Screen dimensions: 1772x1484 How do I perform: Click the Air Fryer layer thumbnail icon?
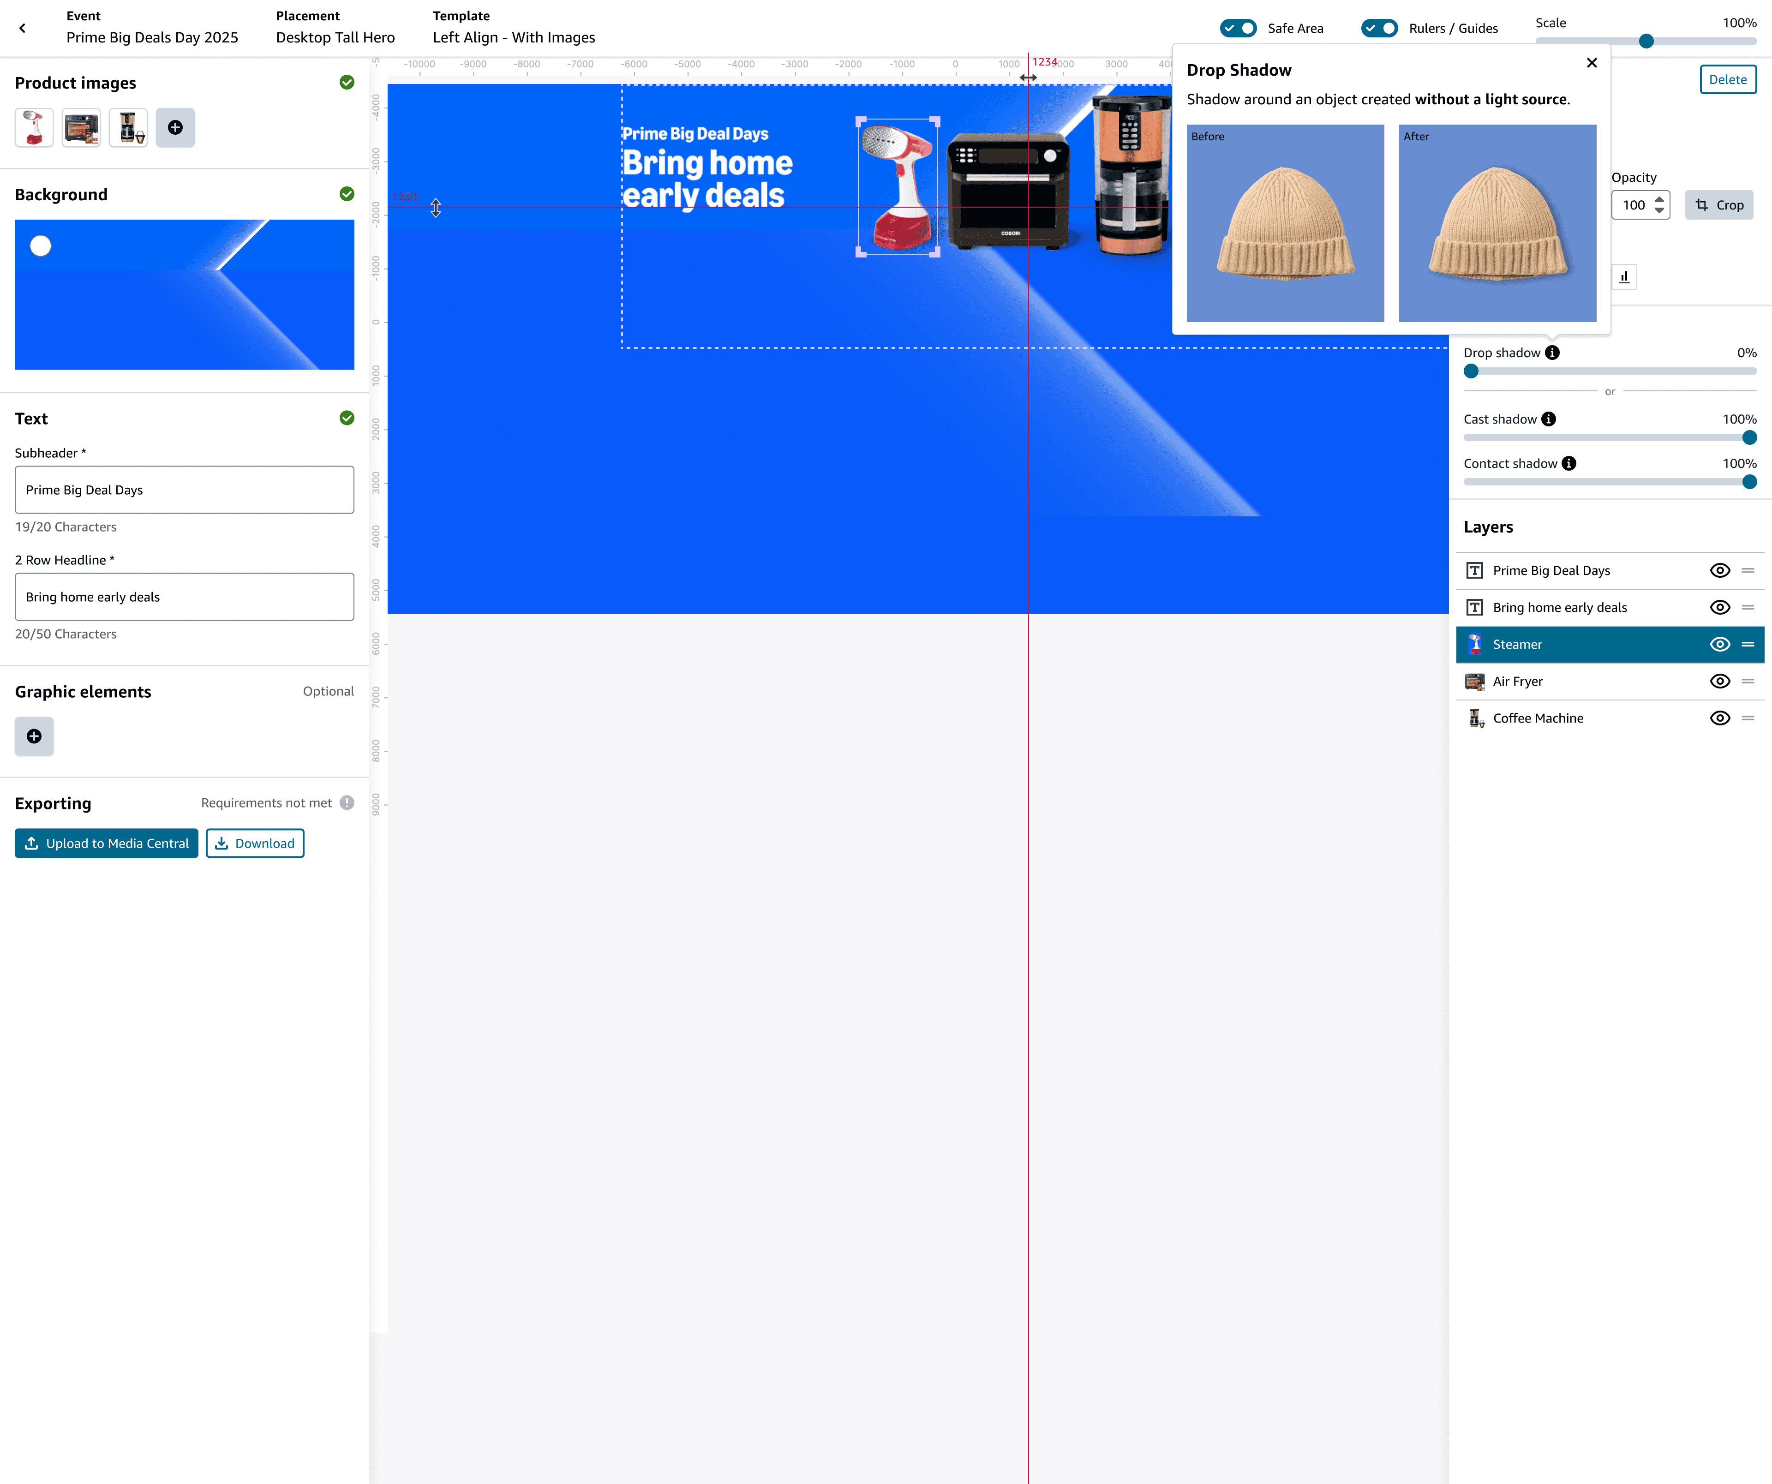1475,682
